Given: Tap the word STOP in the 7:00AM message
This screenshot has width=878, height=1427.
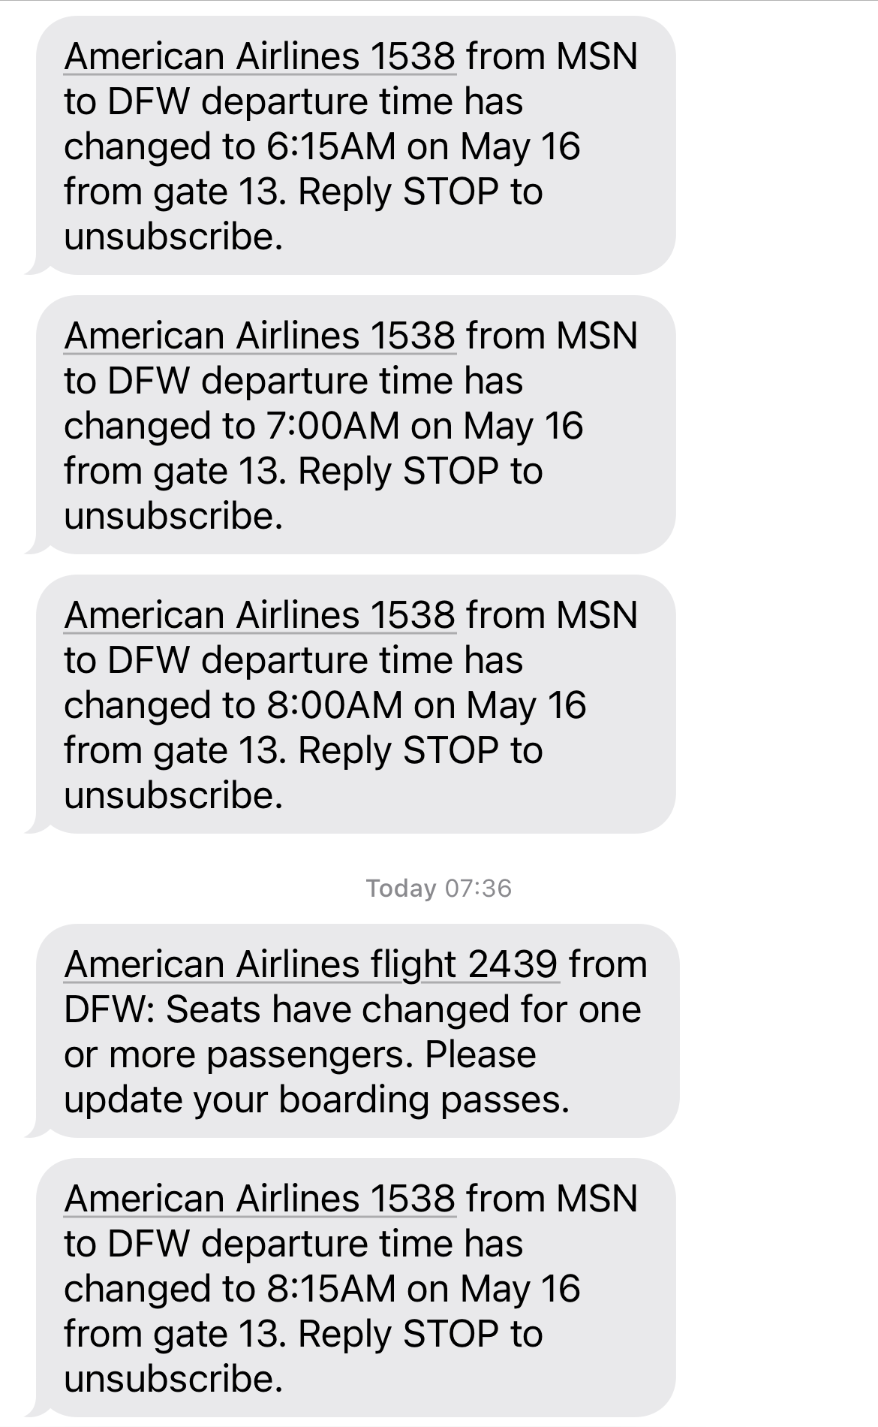Looking at the screenshot, I should pyautogui.click(x=451, y=471).
